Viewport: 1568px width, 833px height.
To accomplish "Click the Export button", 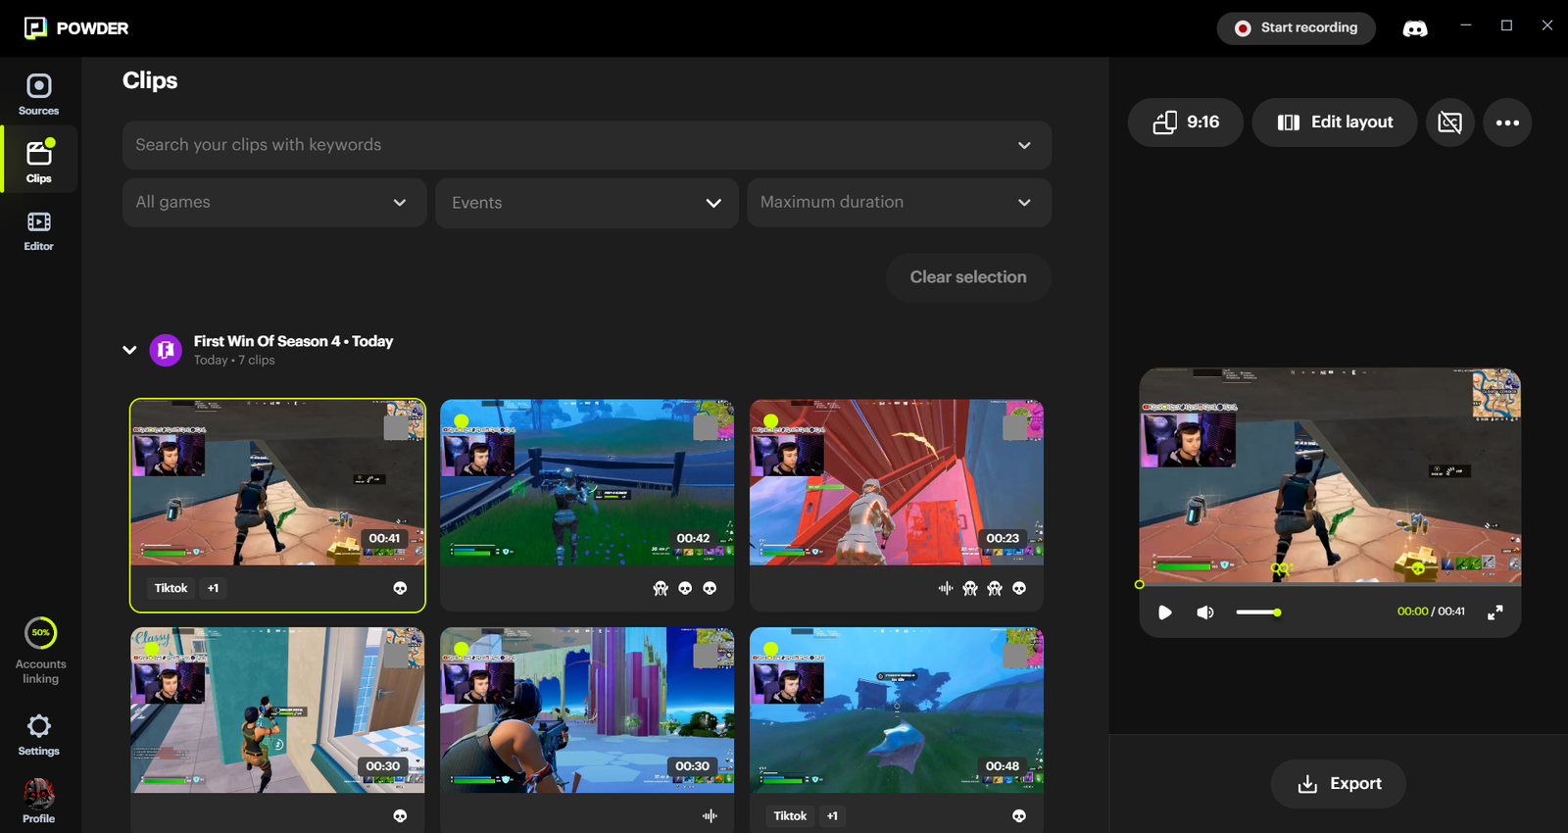I will tap(1339, 784).
